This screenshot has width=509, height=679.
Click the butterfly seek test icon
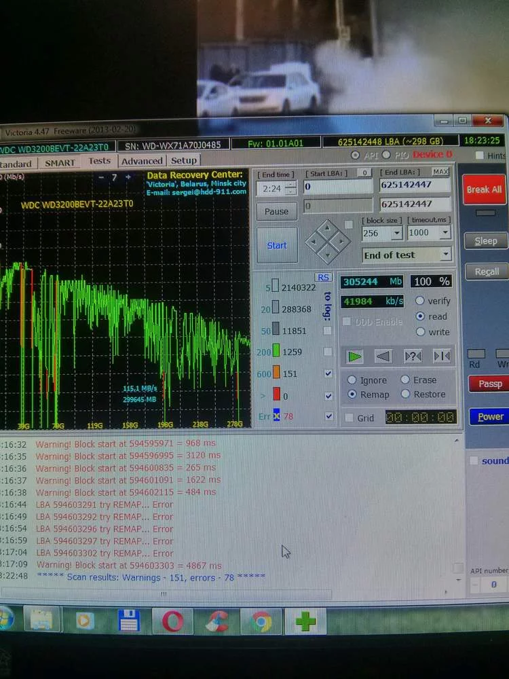point(441,356)
